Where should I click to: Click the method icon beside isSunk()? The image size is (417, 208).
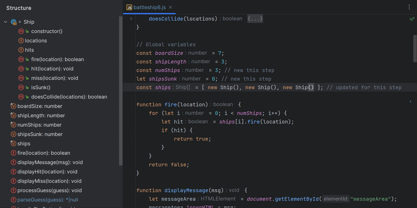pyautogui.click(x=21, y=87)
